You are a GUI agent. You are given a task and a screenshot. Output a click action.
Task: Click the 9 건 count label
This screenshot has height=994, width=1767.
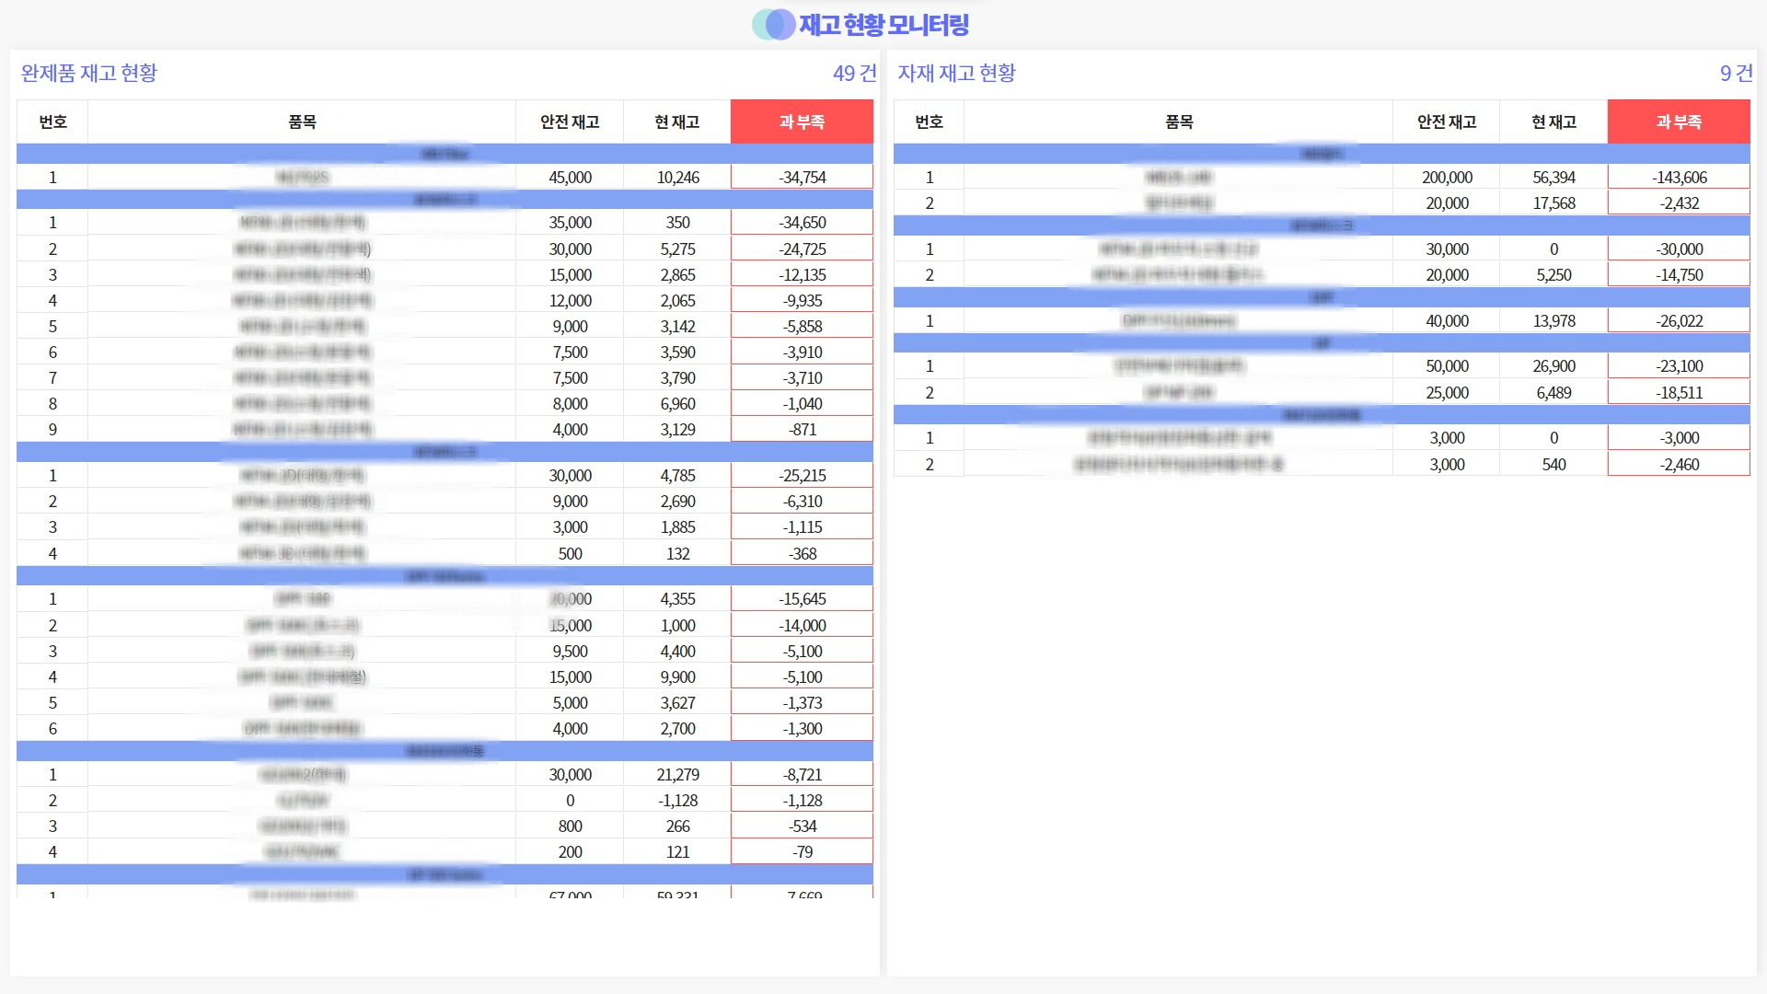1736,73
